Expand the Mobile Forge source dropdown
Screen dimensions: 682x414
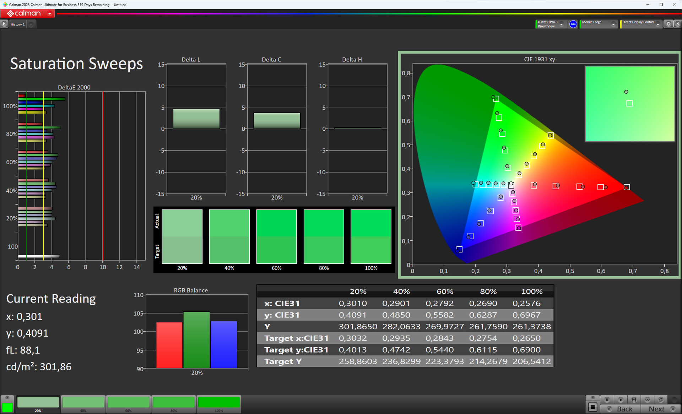(x=613, y=24)
